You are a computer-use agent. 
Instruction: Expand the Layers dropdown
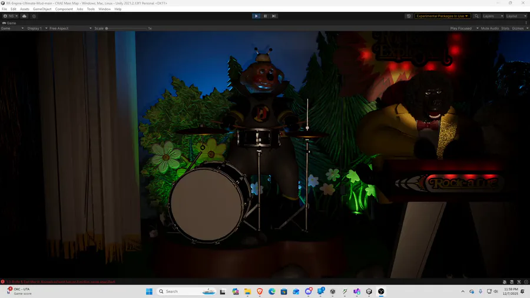493,16
